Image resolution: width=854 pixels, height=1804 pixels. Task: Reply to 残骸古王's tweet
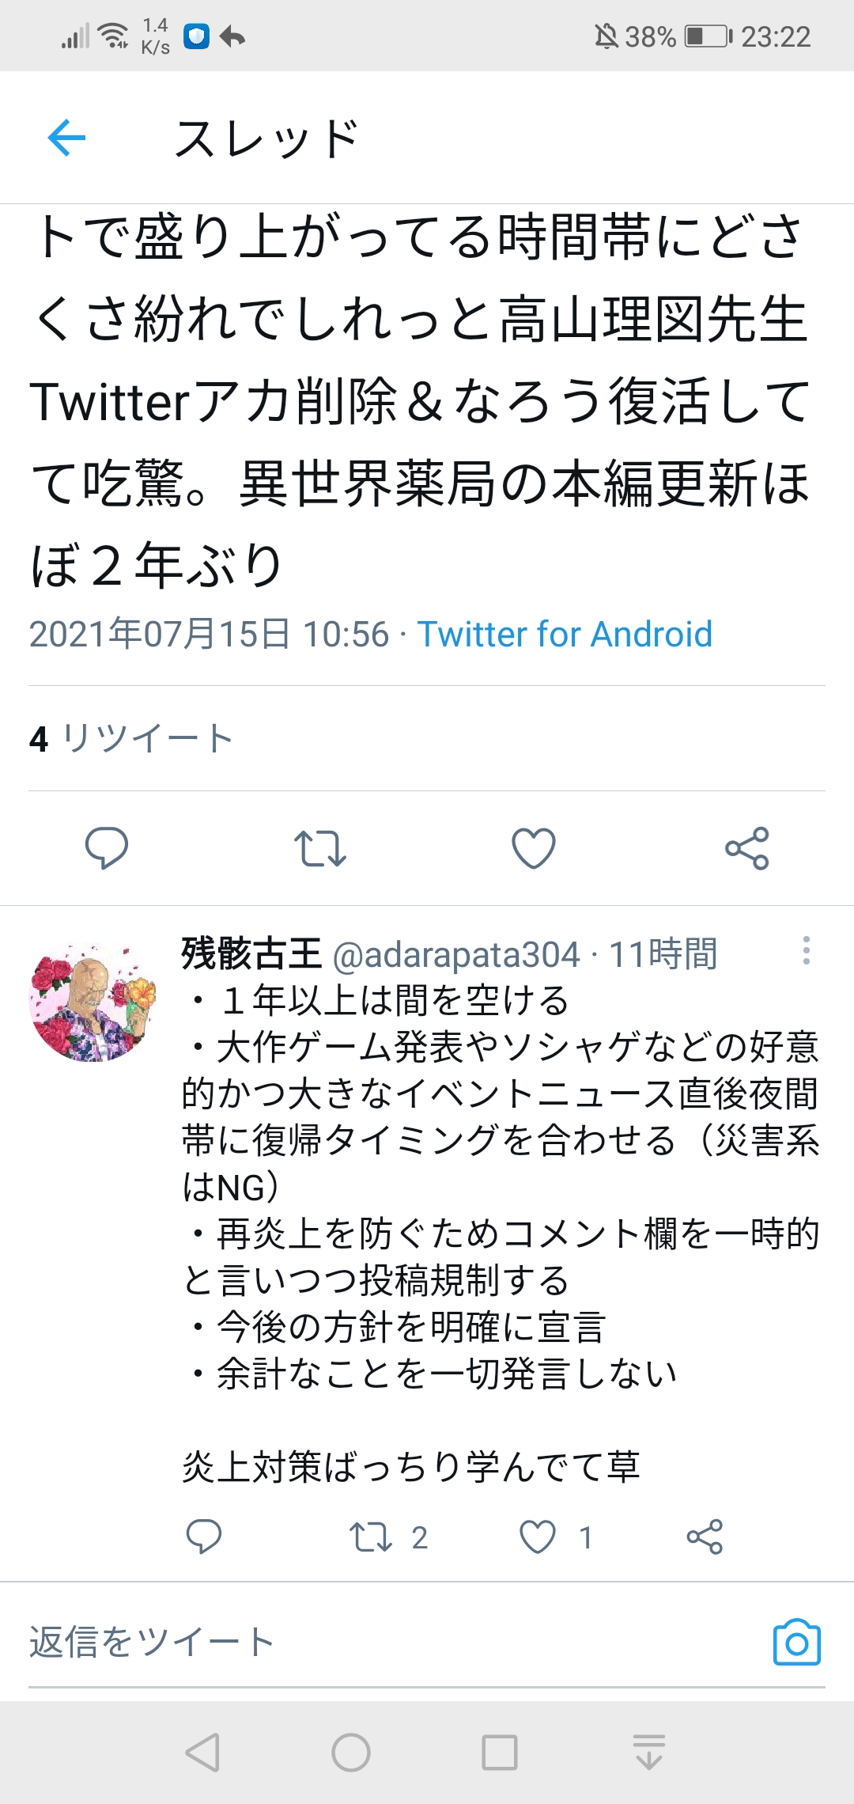click(203, 1537)
